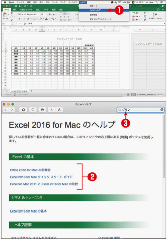Click the Save icon in Excel title bar
This screenshot has height=239, width=167.
pos(20,6)
